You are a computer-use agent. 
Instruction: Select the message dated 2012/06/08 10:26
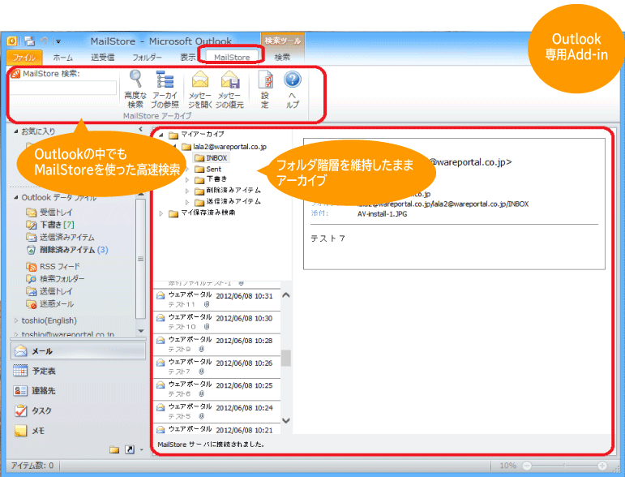tap(217, 367)
